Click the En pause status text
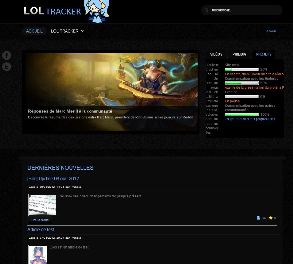 (232, 101)
